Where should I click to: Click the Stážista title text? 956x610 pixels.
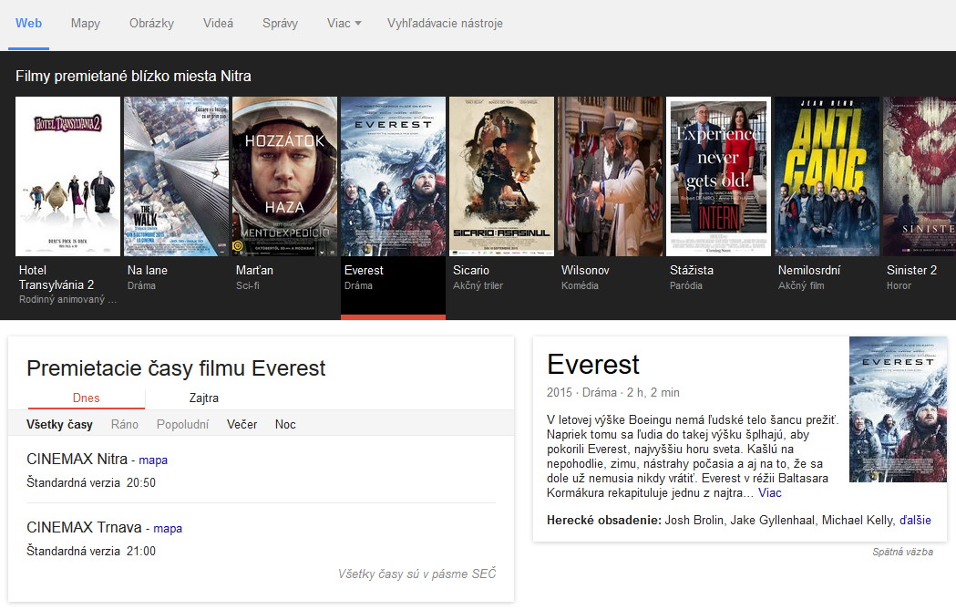click(692, 270)
